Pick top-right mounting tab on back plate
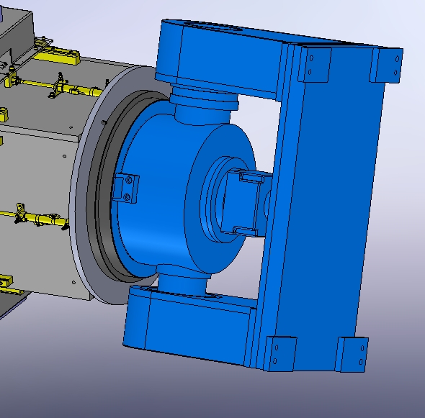Screen dimensions: 425x418 386,65
